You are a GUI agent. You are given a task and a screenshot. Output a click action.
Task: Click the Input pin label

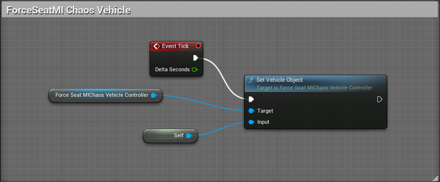click(263, 122)
